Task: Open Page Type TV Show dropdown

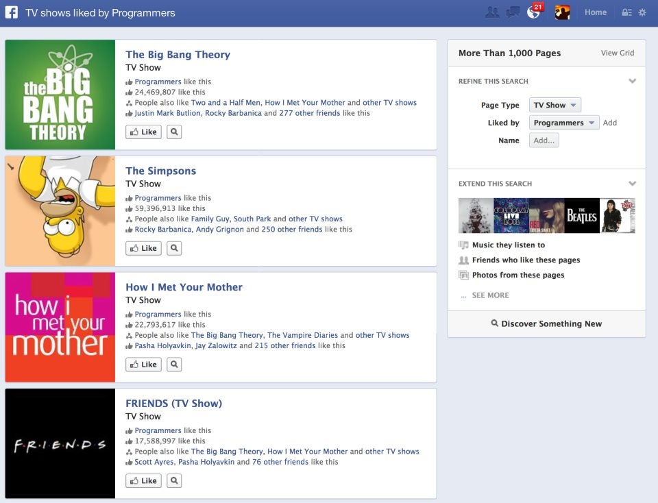Action: tap(555, 105)
